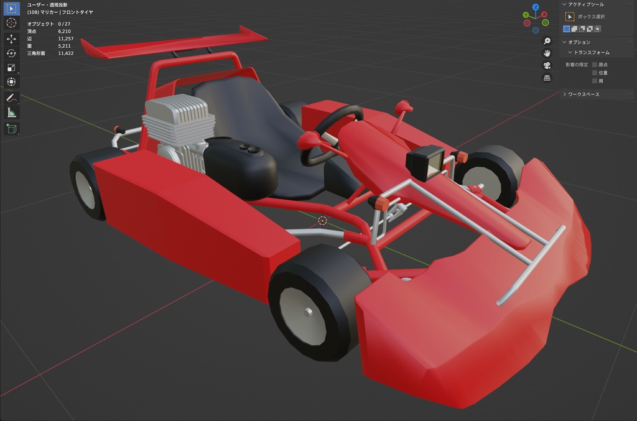Select the Box Select tool in left toolbar

pos(11,8)
